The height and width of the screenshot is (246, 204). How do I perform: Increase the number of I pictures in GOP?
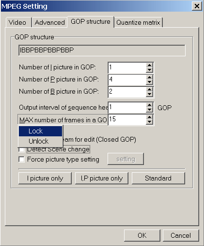(149, 65)
